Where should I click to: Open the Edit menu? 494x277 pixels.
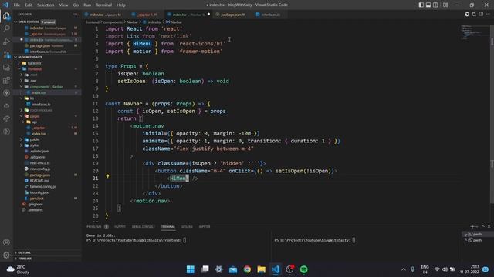[29, 5]
